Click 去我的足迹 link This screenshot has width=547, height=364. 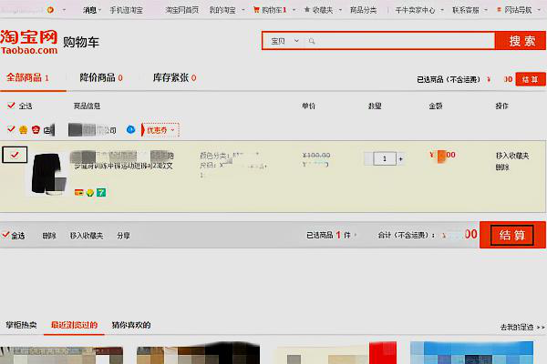[x=522, y=327]
